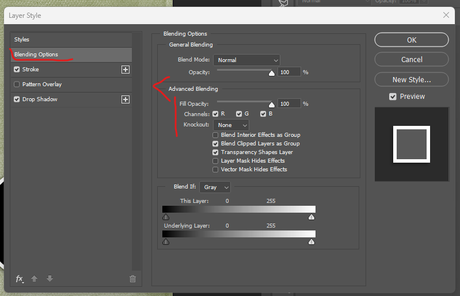Close the Layer Style dialog
460x296 pixels.
tap(446, 15)
